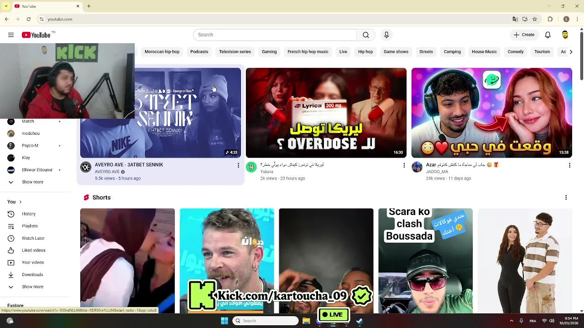
Task: Open Psyco-M subscription channel
Action: [x=30, y=145]
